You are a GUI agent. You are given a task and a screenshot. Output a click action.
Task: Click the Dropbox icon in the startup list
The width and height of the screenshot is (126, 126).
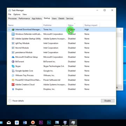click(x=13, y=89)
